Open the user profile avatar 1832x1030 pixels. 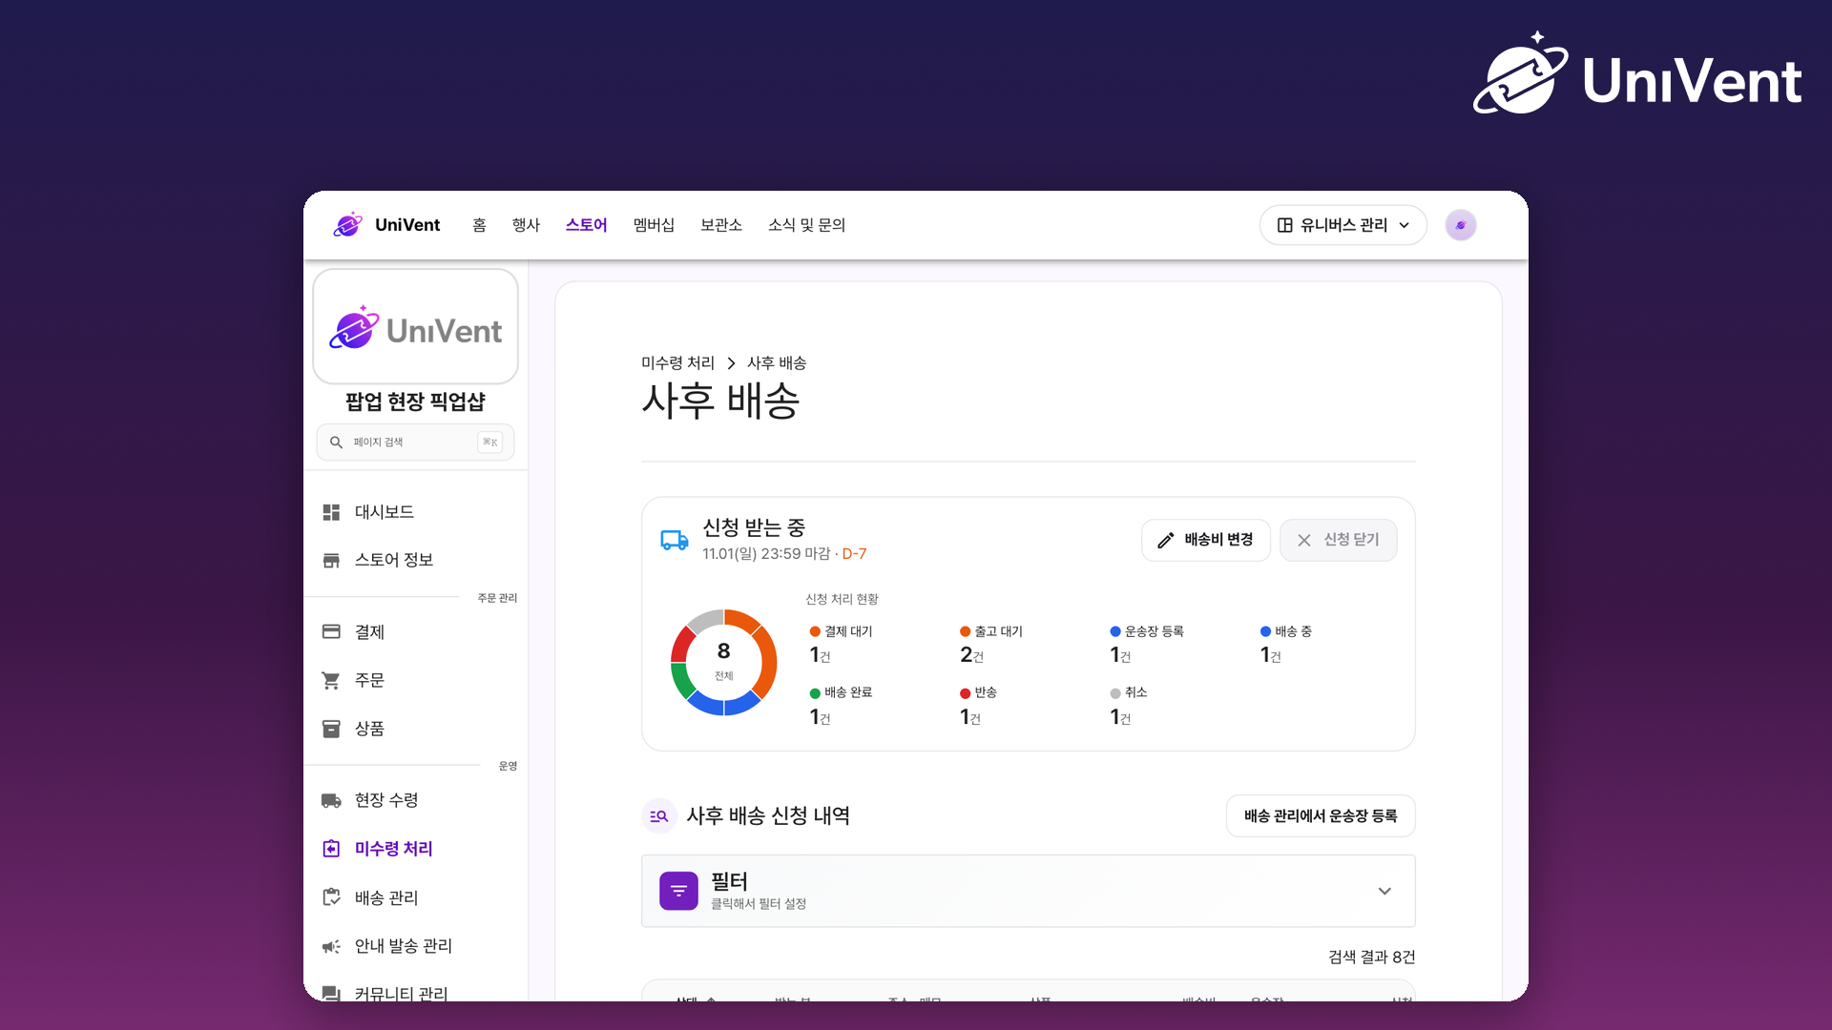click(1460, 225)
